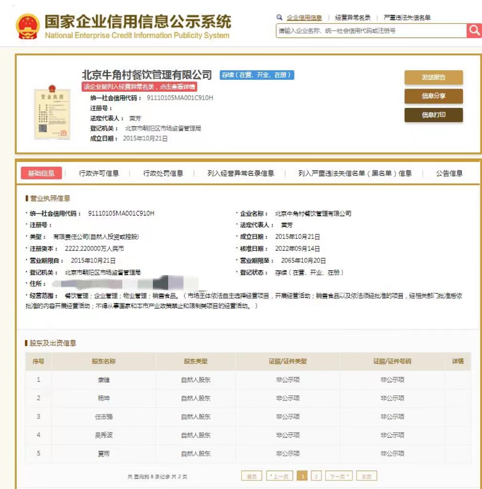Click the 股东类型 column header

coord(195,361)
